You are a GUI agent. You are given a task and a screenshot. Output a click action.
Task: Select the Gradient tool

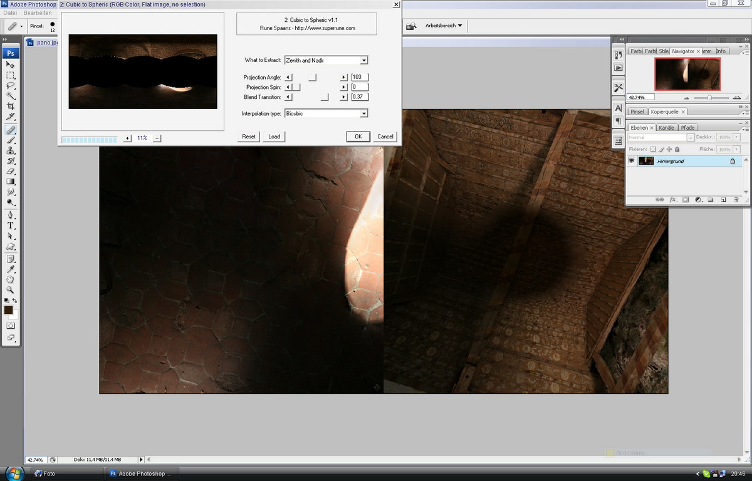(11, 182)
